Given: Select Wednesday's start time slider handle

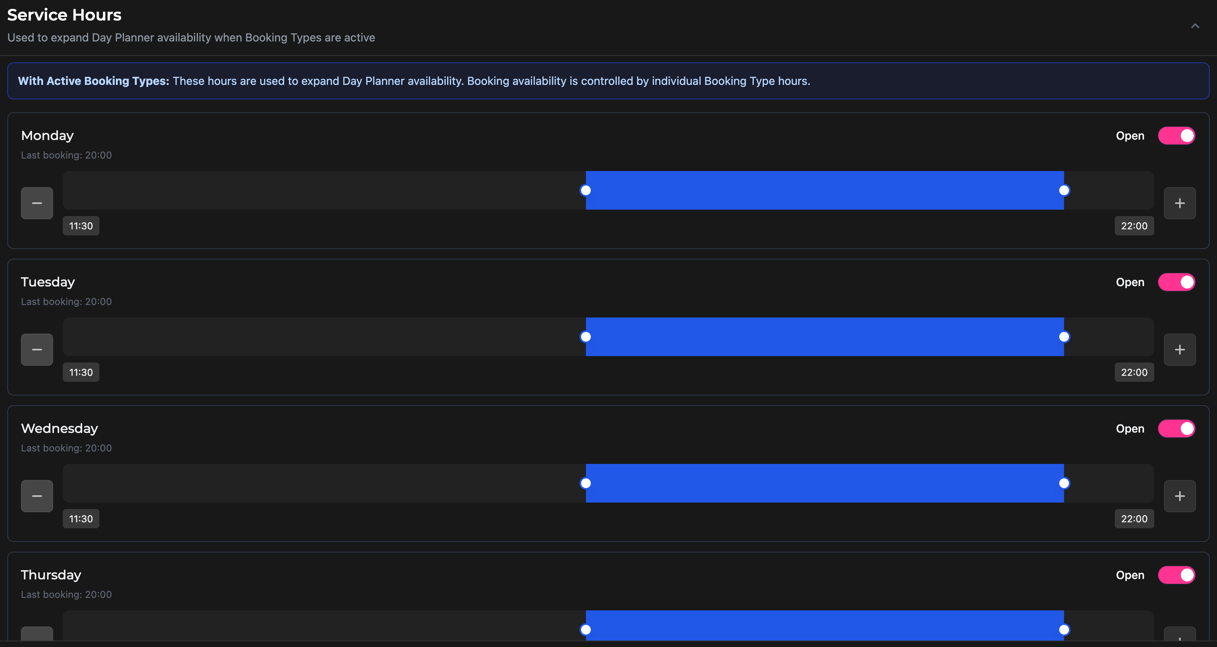Looking at the screenshot, I should tap(586, 483).
